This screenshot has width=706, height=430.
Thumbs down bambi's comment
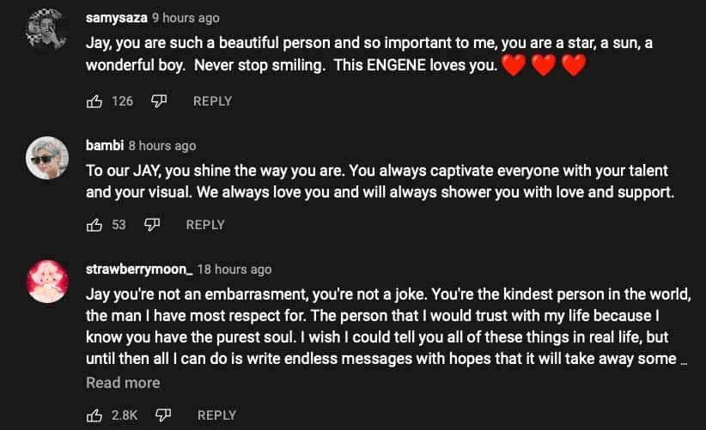tap(152, 225)
